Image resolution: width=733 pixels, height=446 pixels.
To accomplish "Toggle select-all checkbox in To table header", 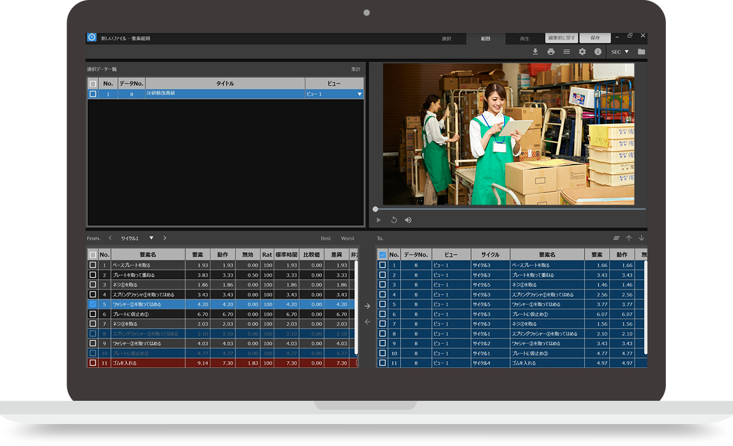I will pyautogui.click(x=382, y=255).
